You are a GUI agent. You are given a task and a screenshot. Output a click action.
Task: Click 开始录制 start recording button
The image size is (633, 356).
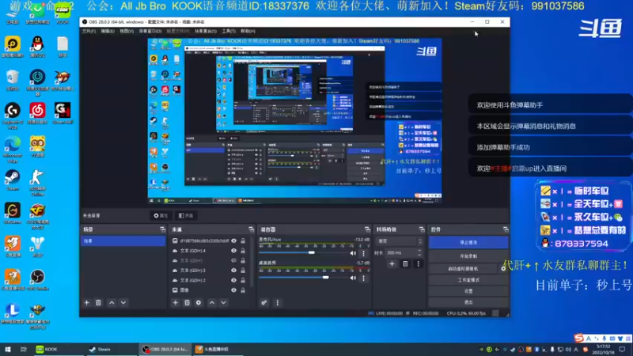[468, 256]
